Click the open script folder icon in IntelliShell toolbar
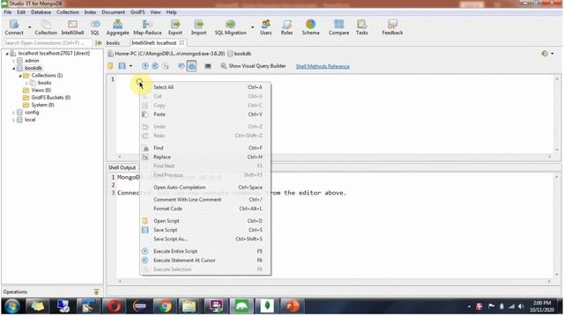 point(111,66)
